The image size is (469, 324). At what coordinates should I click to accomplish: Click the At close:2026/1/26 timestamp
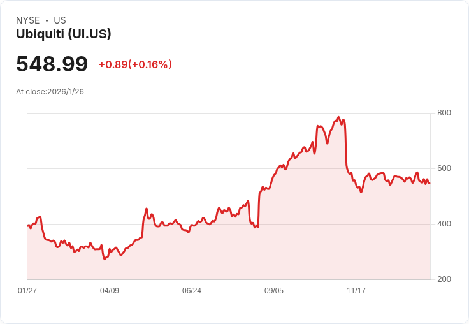click(x=50, y=92)
